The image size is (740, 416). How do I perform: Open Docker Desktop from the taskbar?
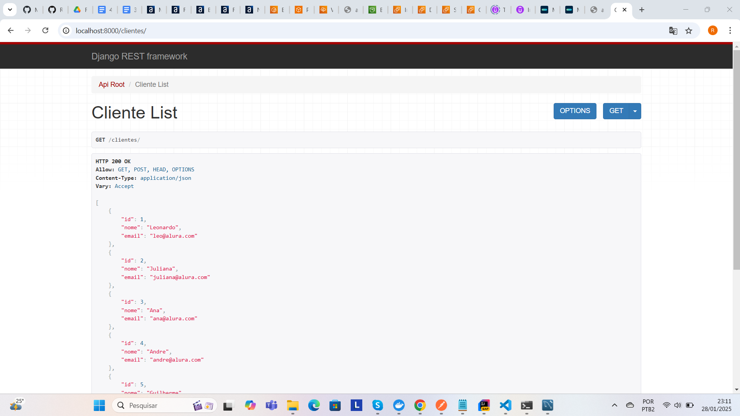(399, 406)
